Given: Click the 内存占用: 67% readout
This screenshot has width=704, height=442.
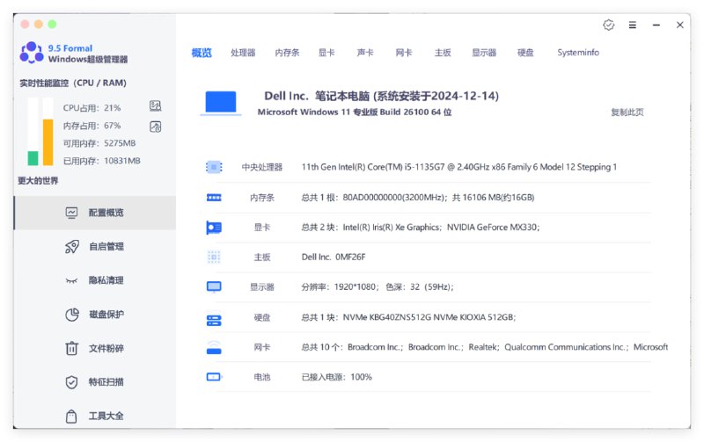Looking at the screenshot, I should pyautogui.click(x=92, y=126).
